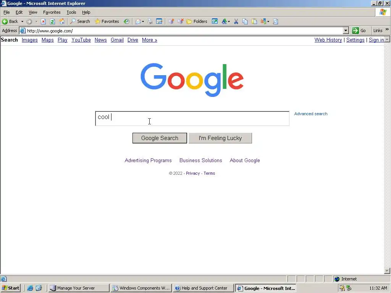The width and height of the screenshot is (391, 293).
Task: Copy with the two-pages icon
Action: 245,21
